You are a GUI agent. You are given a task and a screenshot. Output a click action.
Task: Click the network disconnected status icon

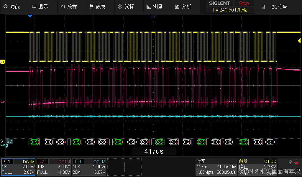click(x=296, y=162)
